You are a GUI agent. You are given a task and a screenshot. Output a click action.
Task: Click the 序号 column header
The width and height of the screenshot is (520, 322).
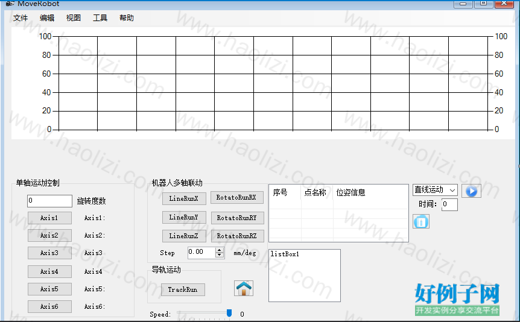285,193
